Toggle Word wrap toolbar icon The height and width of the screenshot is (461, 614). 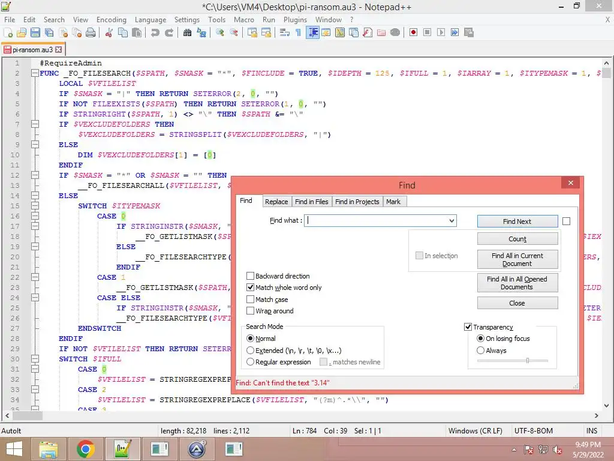click(x=285, y=32)
